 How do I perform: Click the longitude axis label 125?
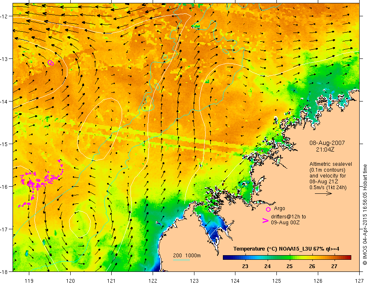pyautogui.click(x=277, y=281)
